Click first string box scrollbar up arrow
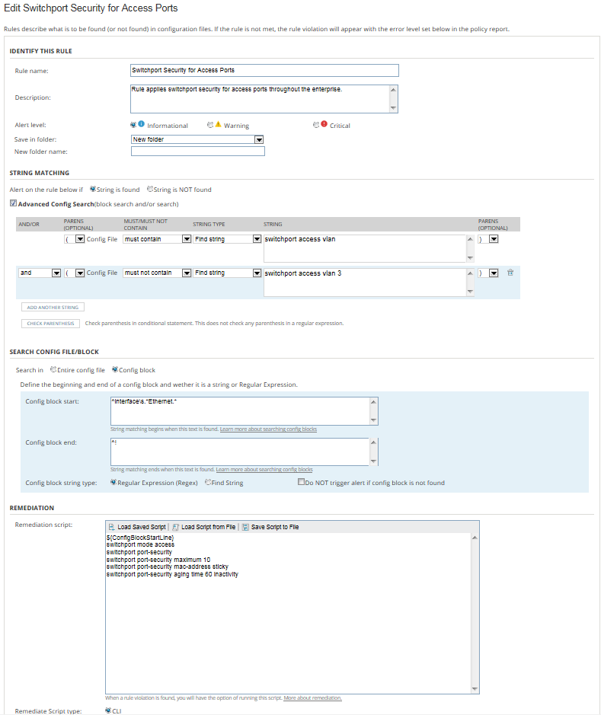The width and height of the screenshot is (601, 715). (x=470, y=239)
